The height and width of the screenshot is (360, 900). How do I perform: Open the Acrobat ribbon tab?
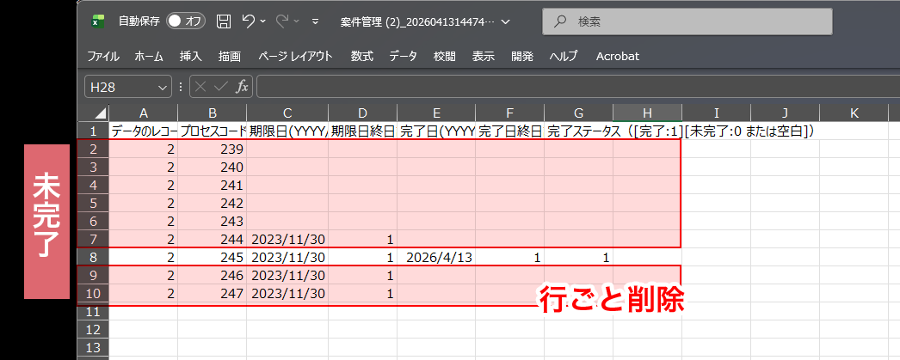[x=618, y=56]
